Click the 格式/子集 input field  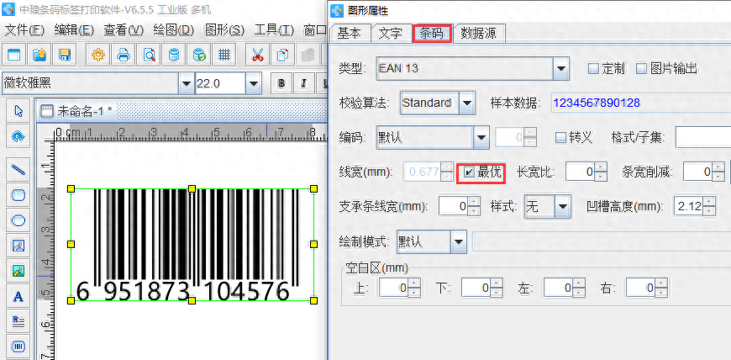[x=703, y=137]
